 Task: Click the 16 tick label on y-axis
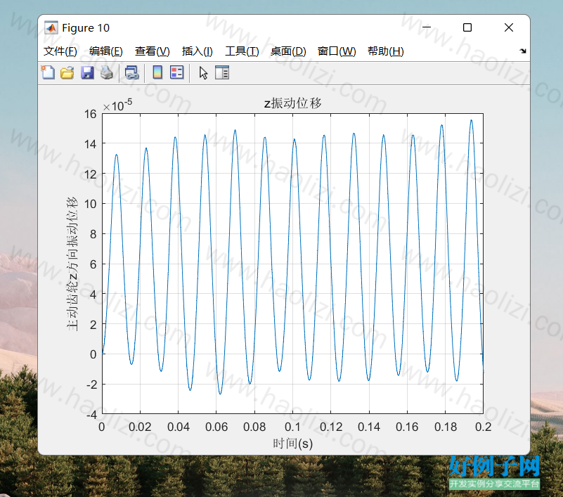pyautogui.click(x=91, y=114)
